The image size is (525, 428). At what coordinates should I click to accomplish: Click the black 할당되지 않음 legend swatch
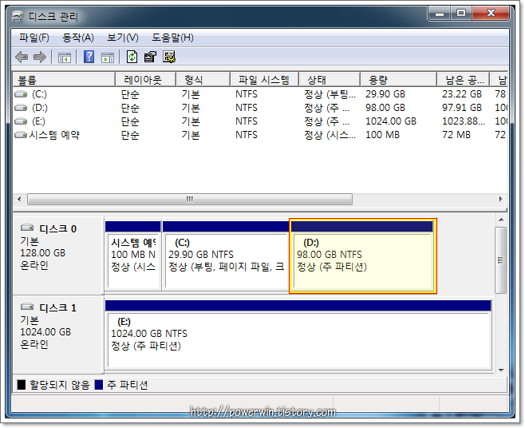[22, 385]
